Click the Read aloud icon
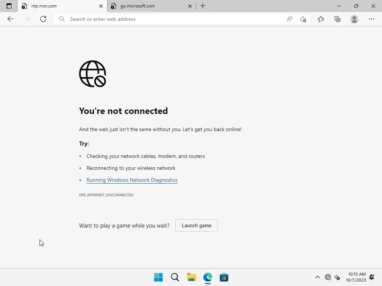Image resolution: width=382 pixels, height=286 pixels. point(289,19)
